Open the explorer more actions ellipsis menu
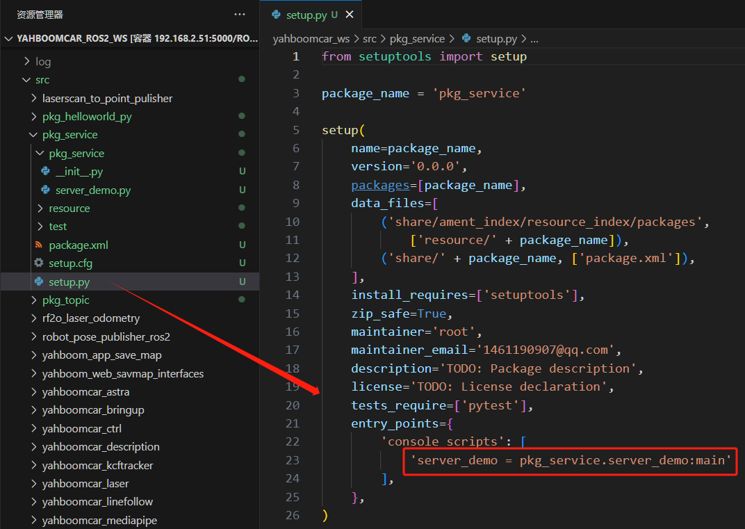The image size is (745, 529). pyautogui.click(x=240, y=14)
